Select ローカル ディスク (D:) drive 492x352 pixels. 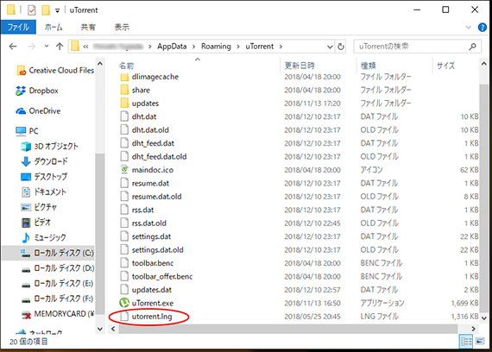pos(58,268)
